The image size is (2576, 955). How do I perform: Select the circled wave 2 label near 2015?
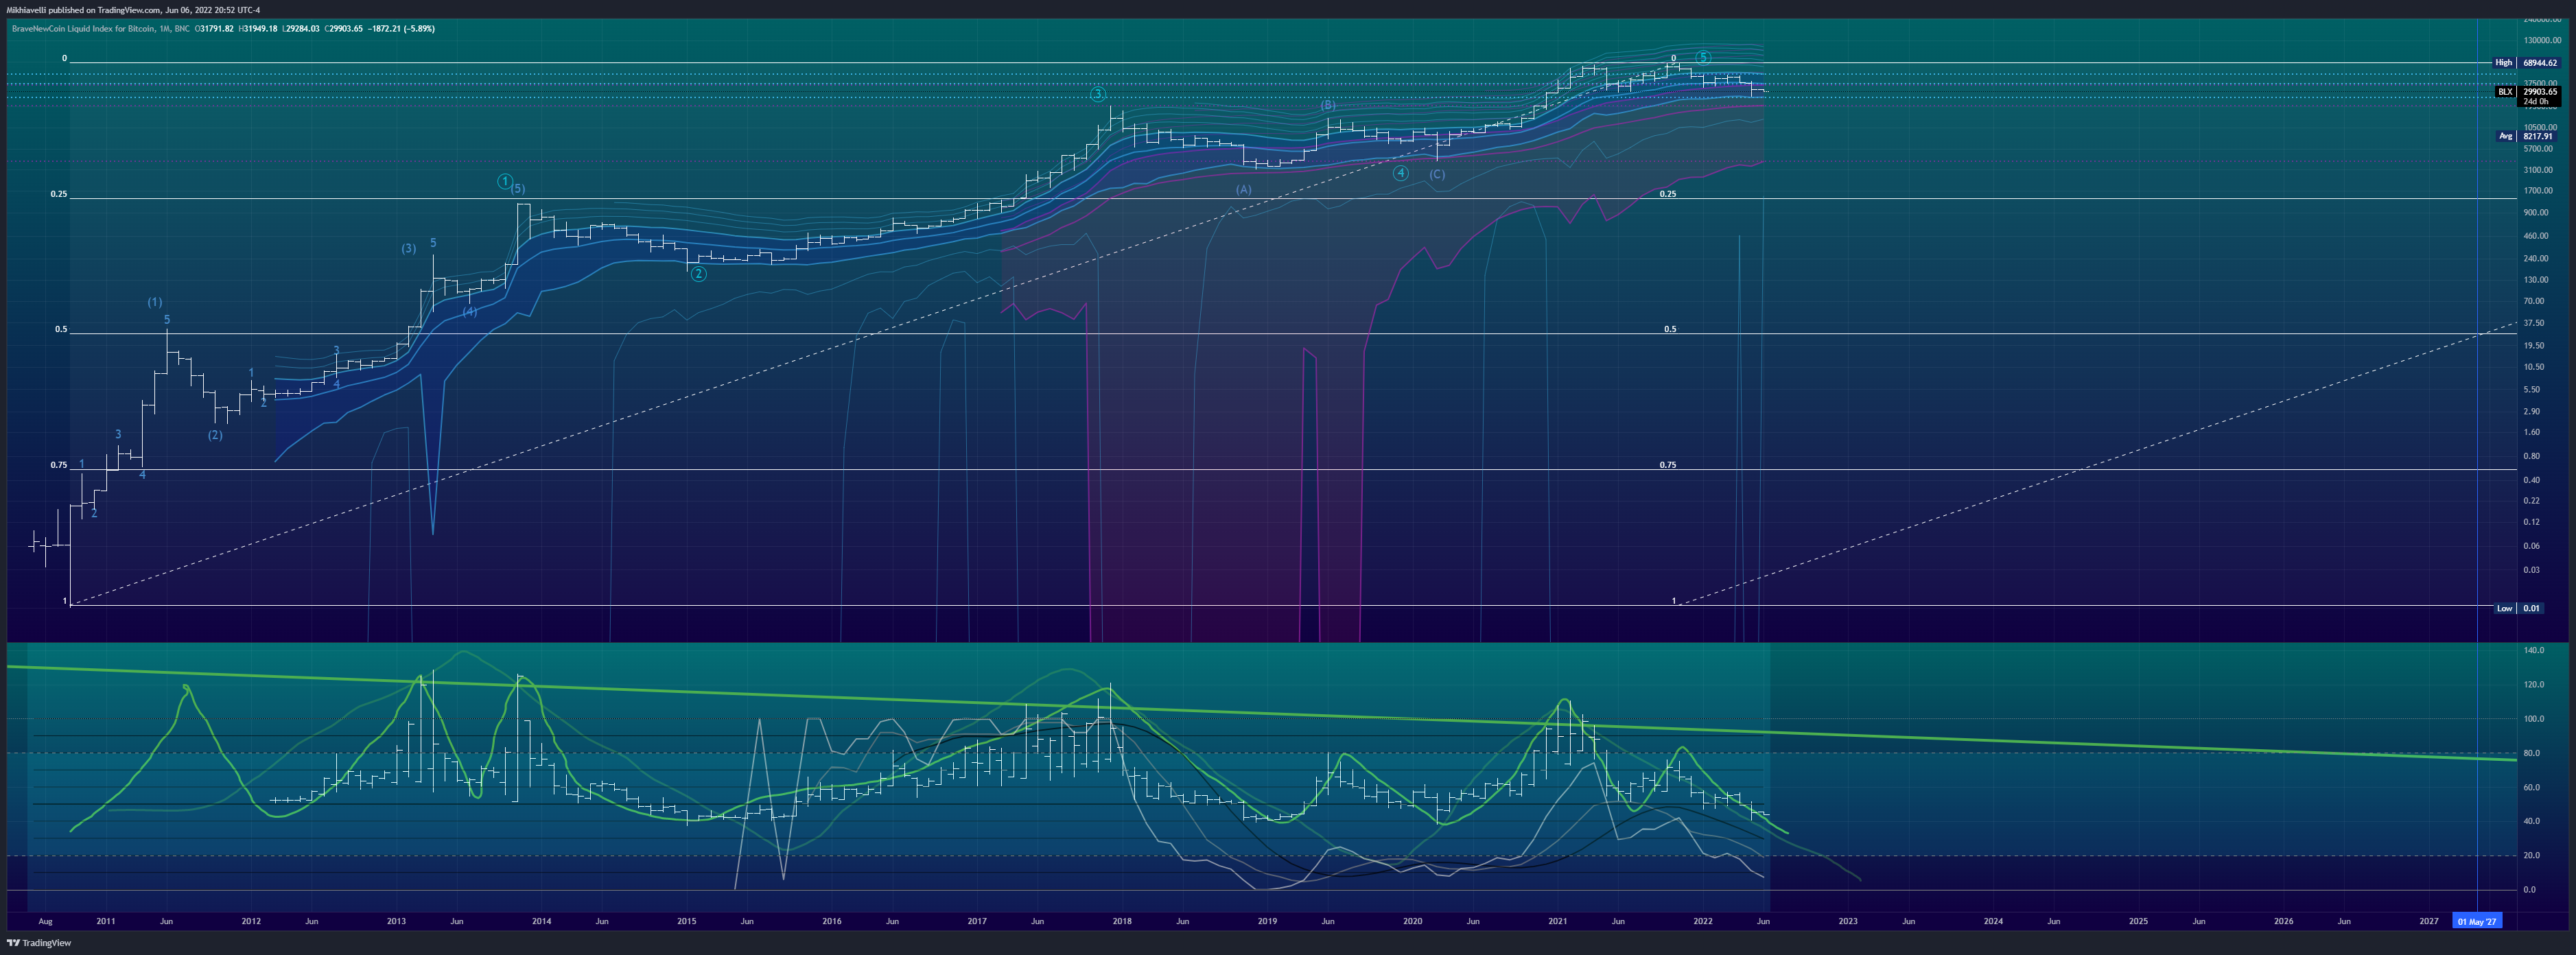pos(699,274)
